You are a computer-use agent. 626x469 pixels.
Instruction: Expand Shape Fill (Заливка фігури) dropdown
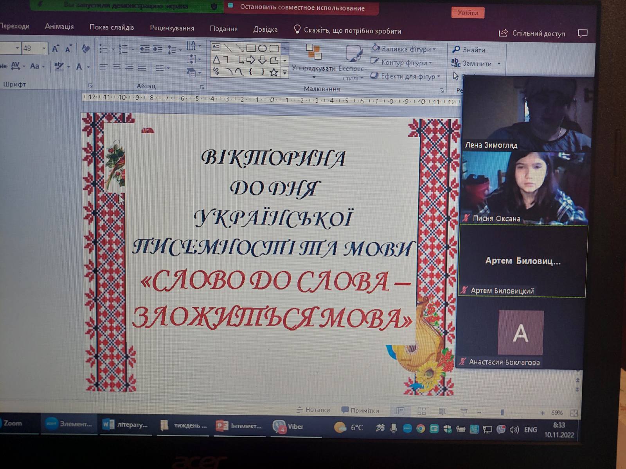[434, 49]
